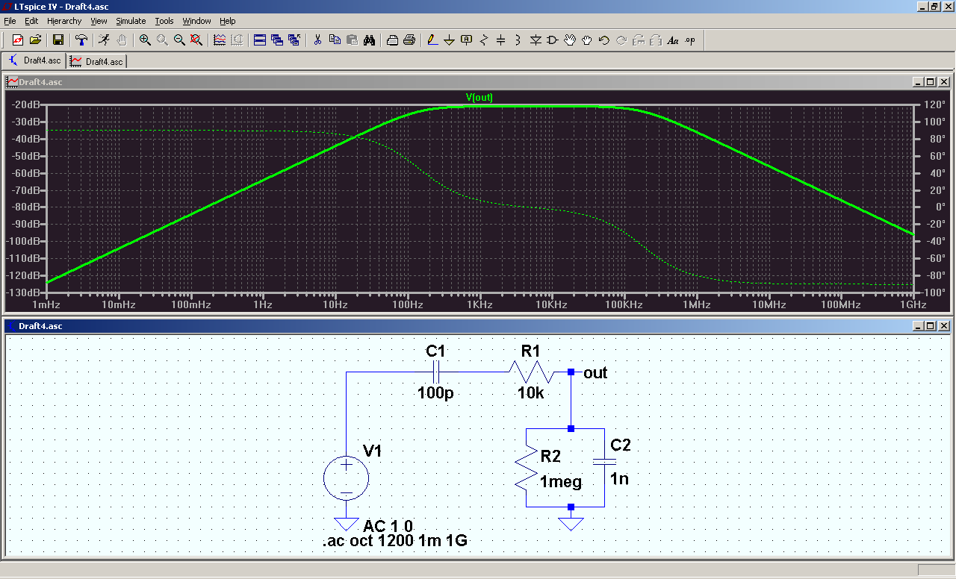The image size is (956, 579).
Task: Open the Control Panel hammer icon
Action: [81, 40]
